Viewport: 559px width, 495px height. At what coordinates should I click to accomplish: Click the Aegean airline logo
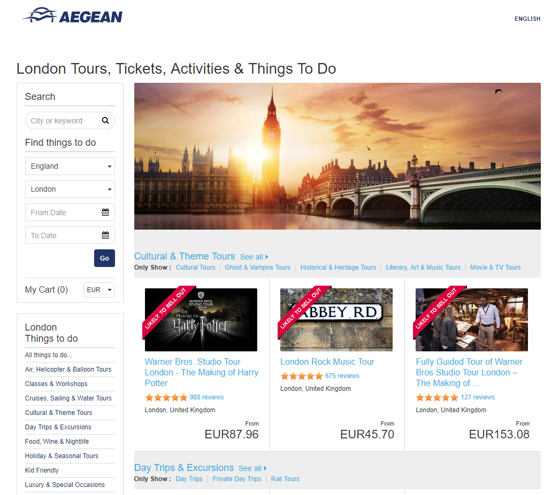72,15
